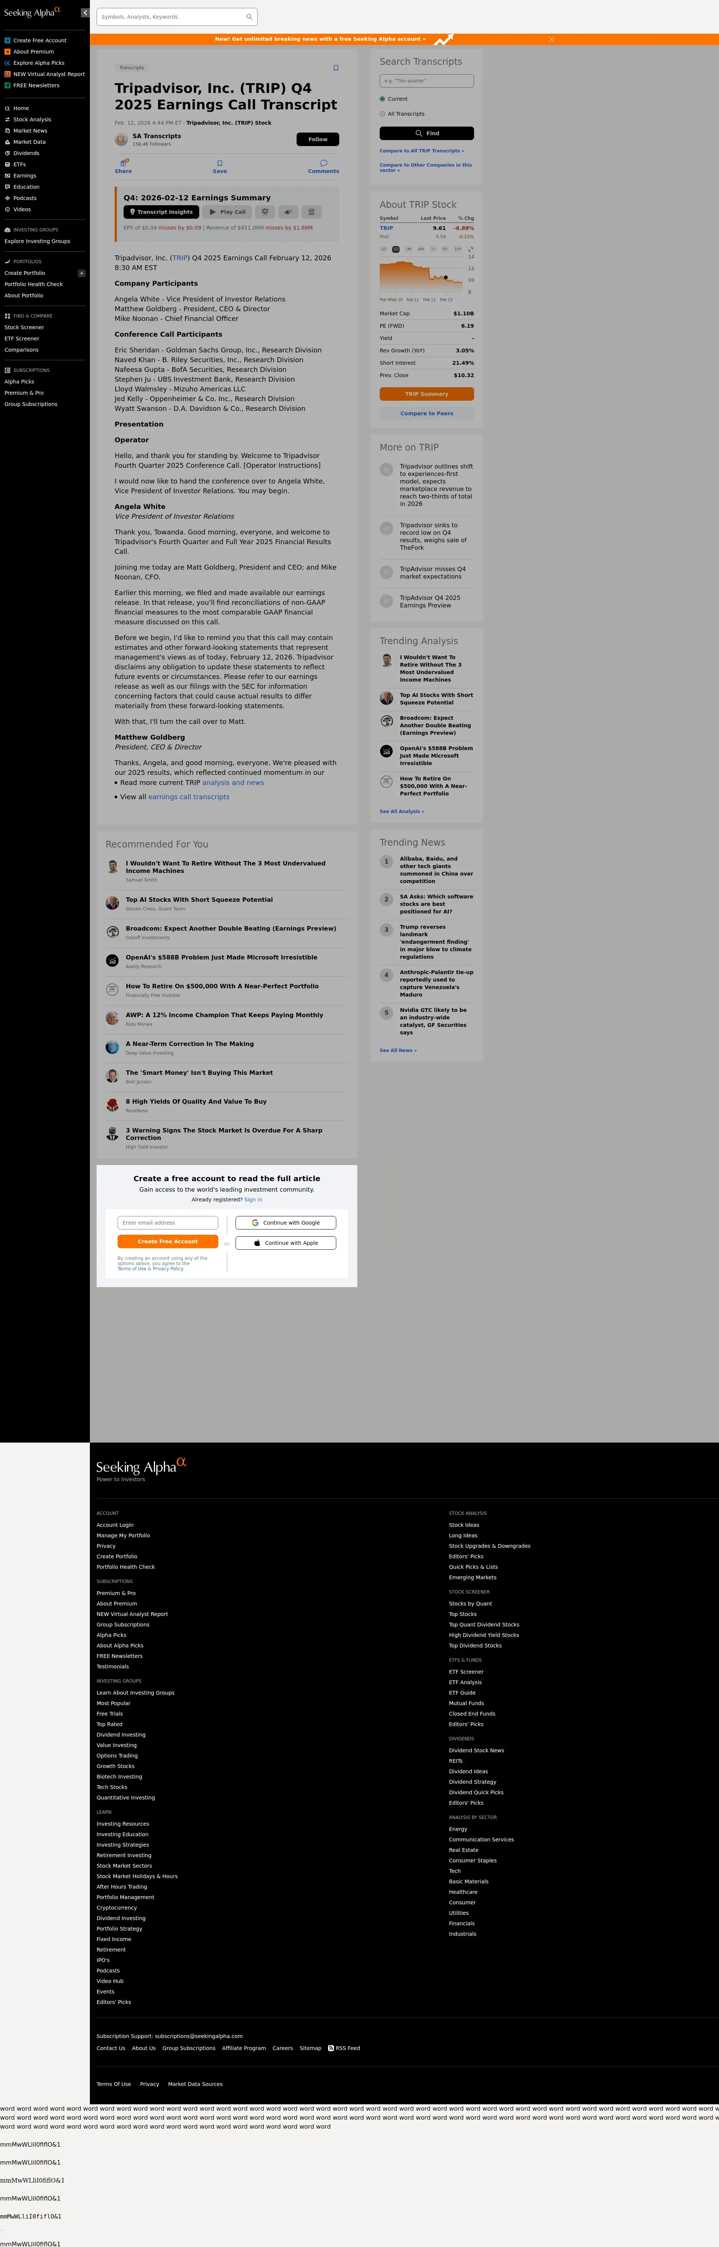Open the Comments bubble icon
This screenshot has height=2247, width=719.
[323, 163]
